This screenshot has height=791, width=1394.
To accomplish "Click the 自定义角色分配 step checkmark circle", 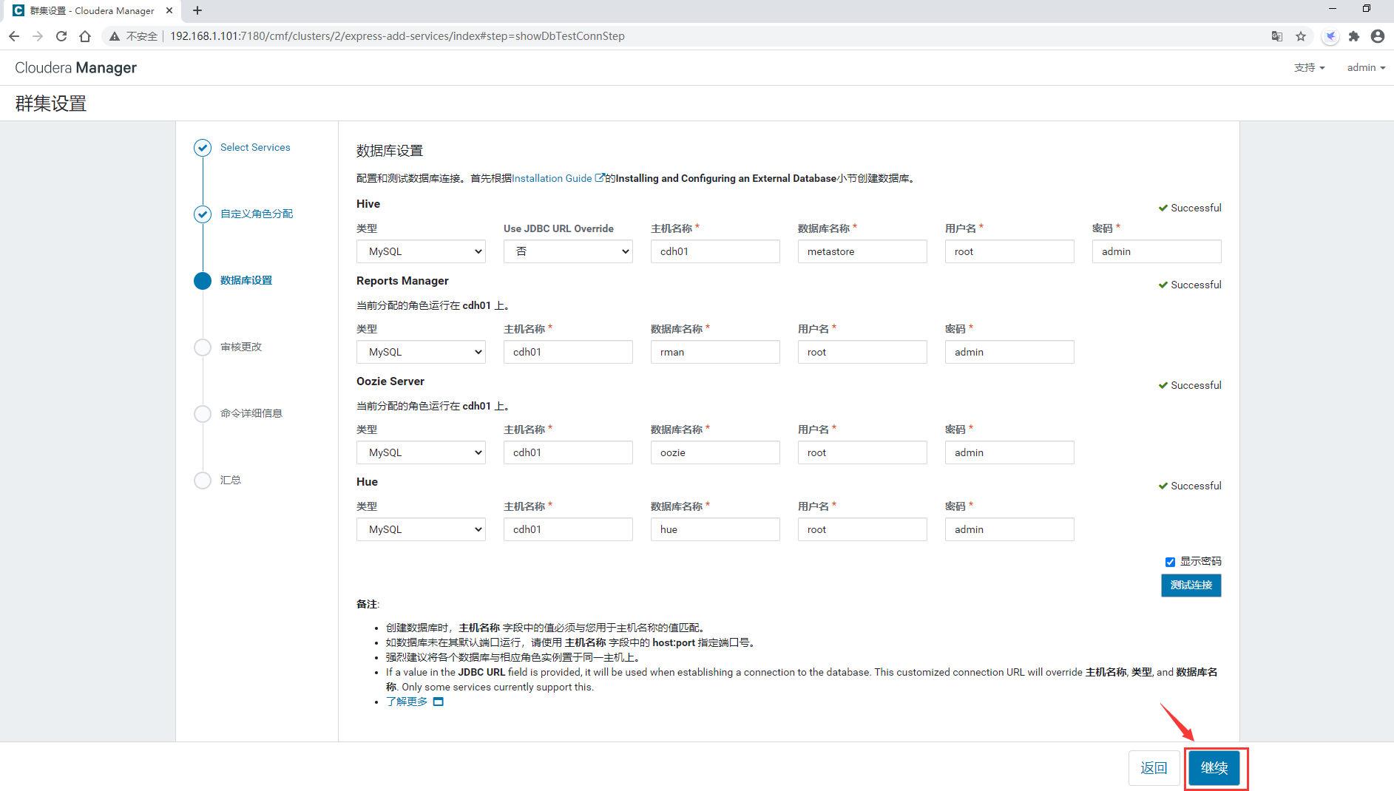I will pyautogui.click(x=203, y=214).
